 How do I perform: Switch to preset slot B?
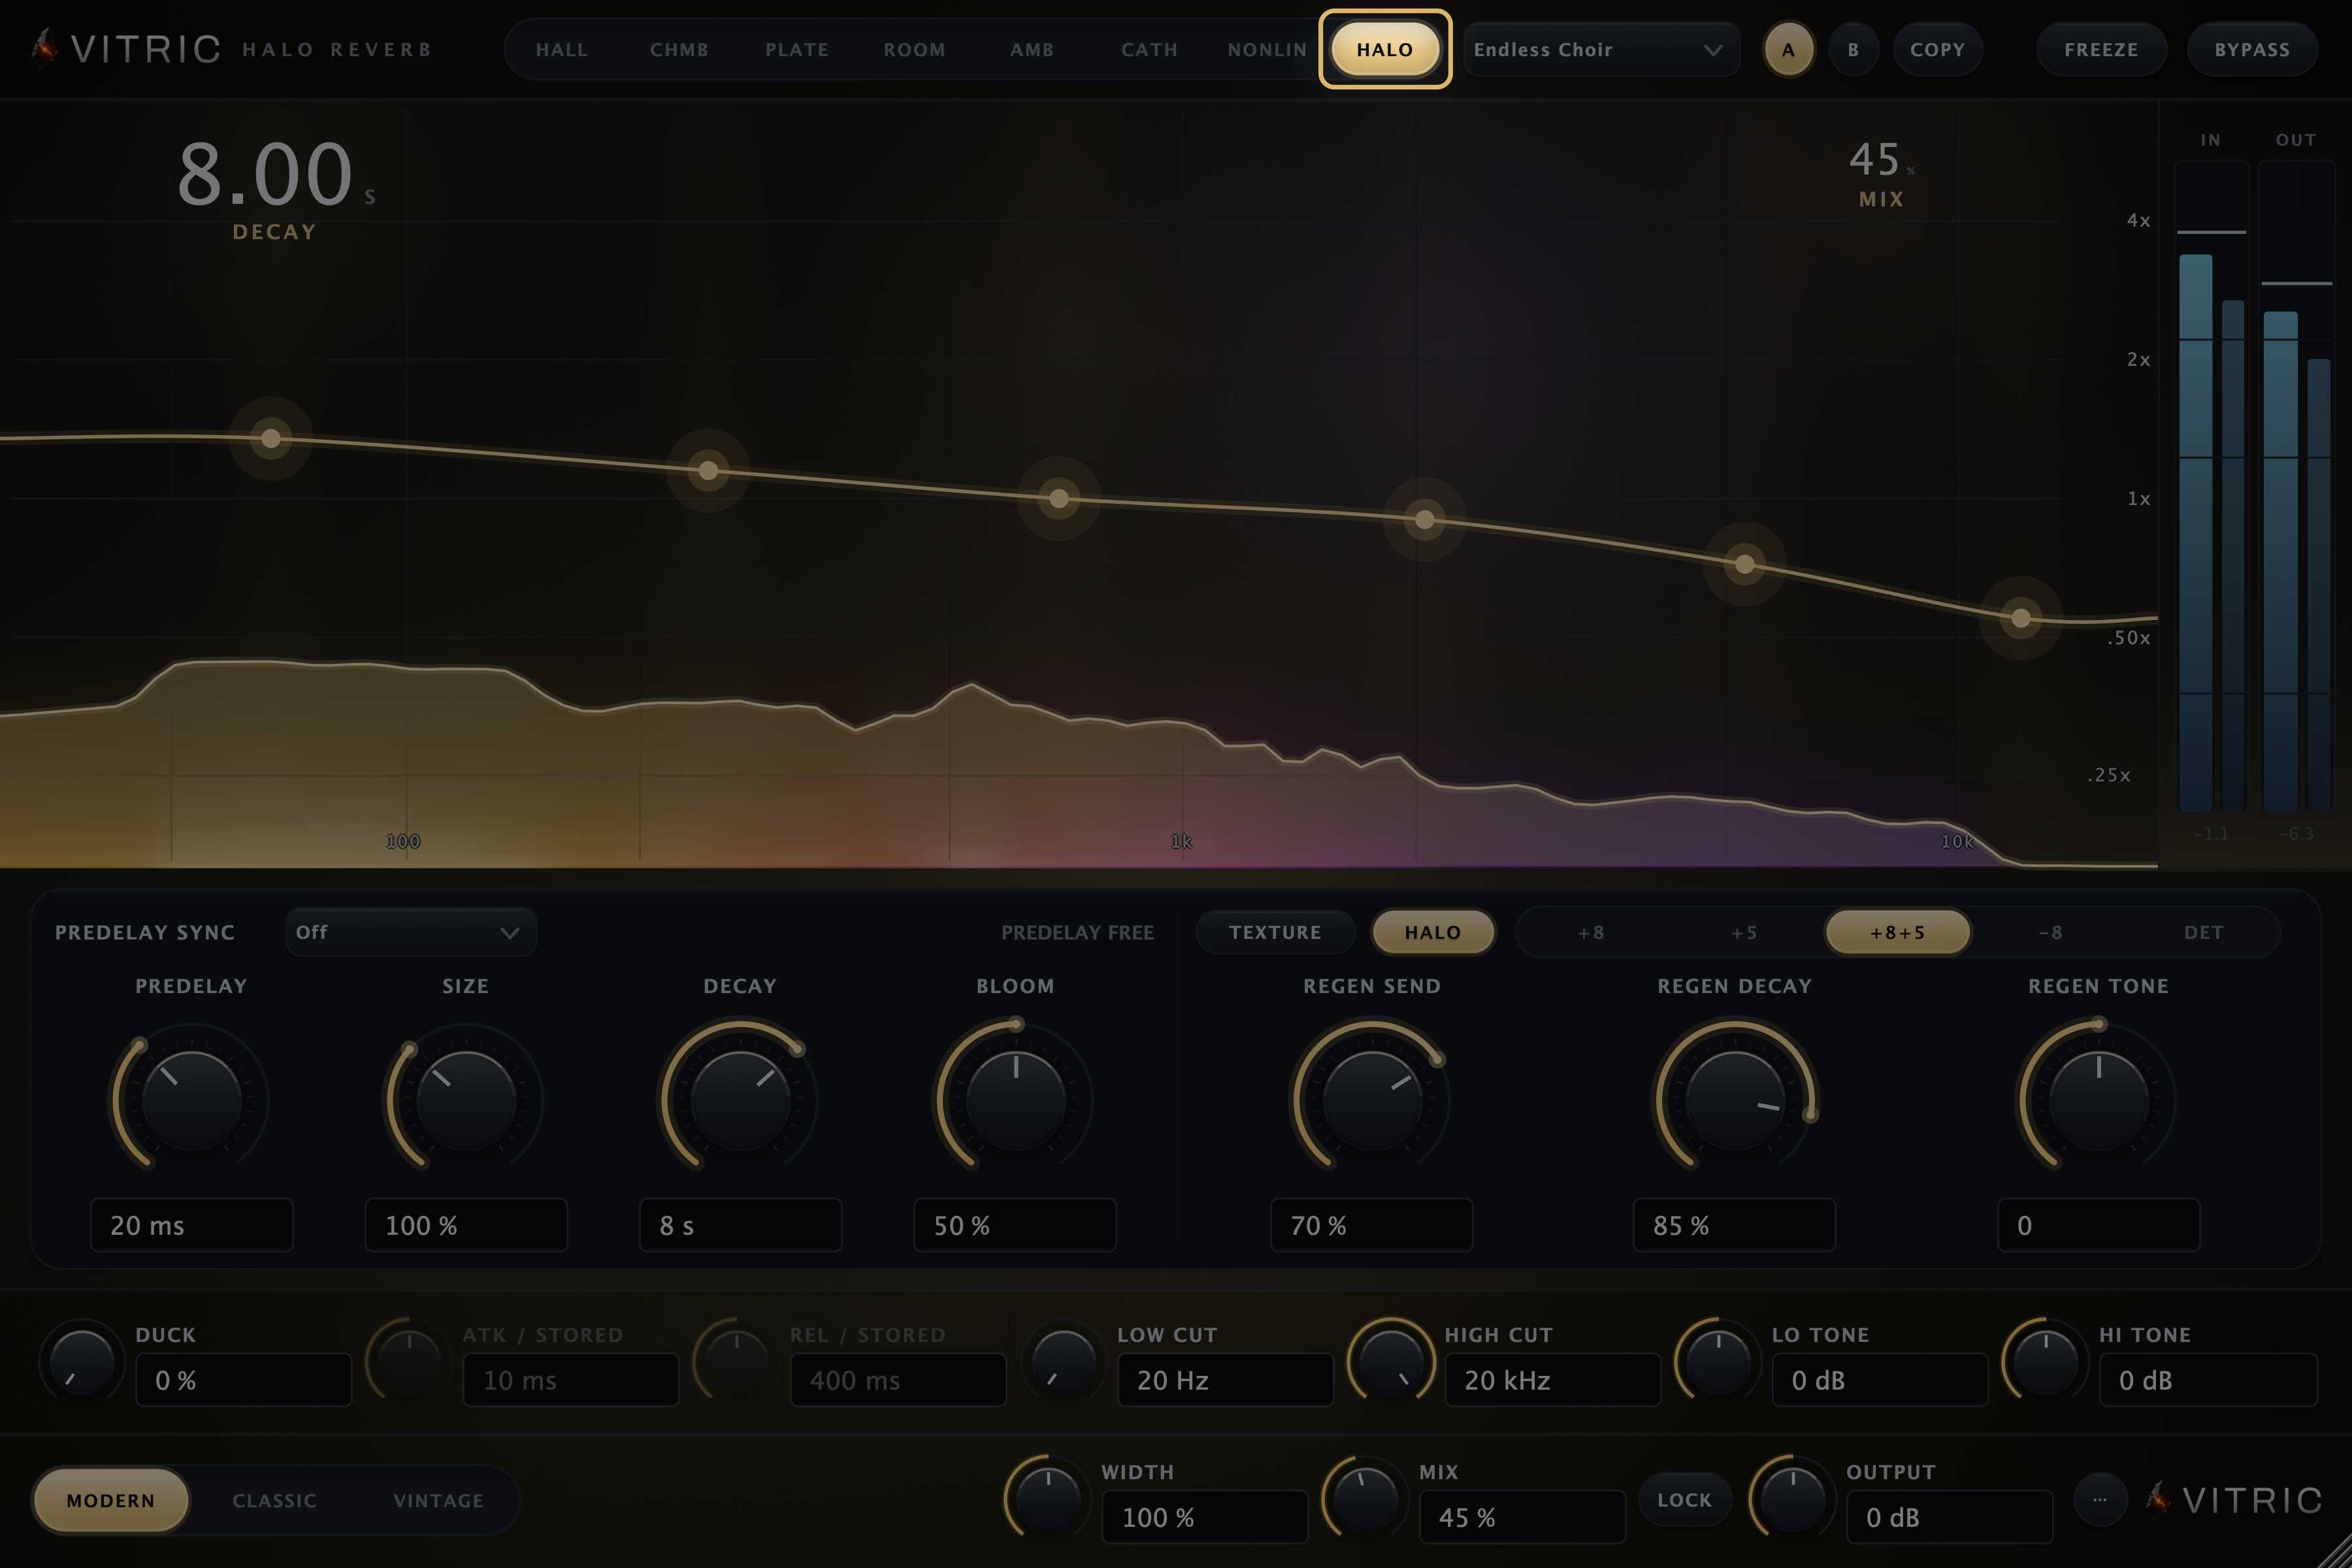pyautogui.click(x=1853, y=49)
